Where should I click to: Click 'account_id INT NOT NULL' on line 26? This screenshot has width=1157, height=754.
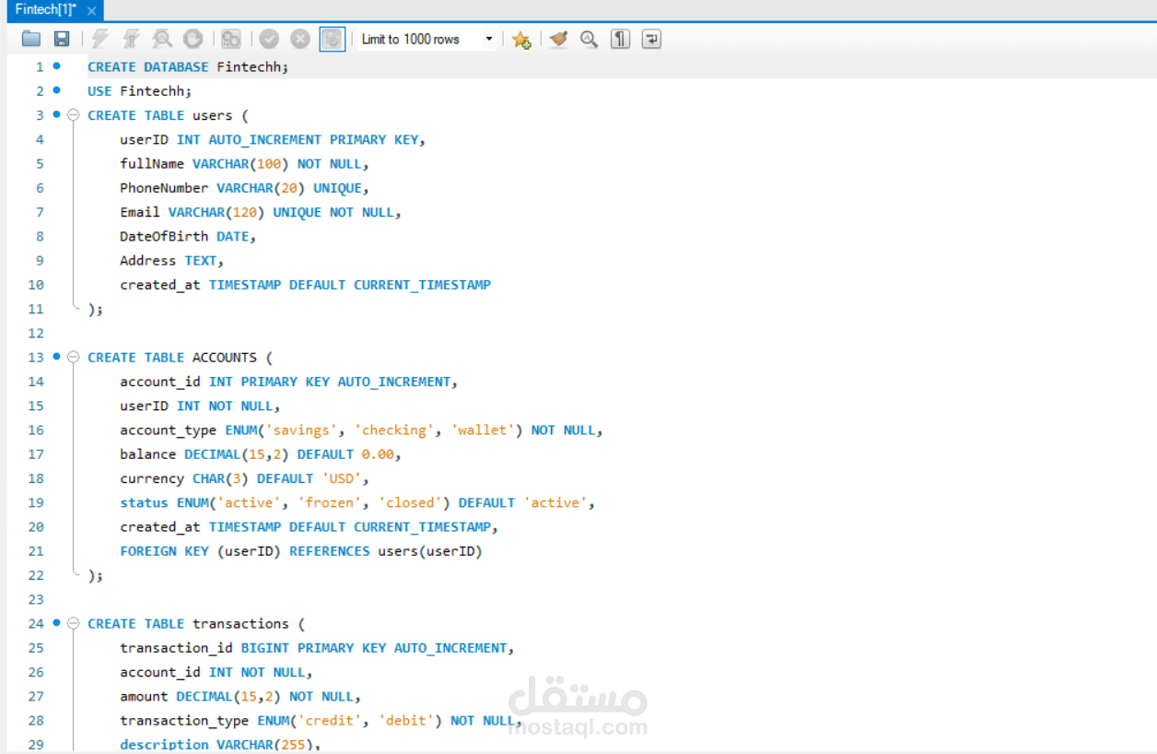(x=216, y=672)
